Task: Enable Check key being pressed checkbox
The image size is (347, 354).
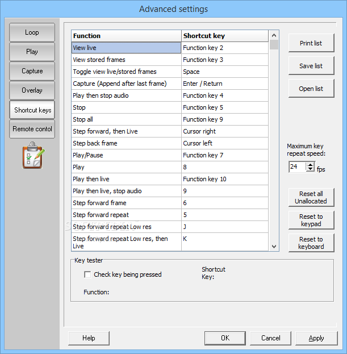Action: tap(87, 274)
